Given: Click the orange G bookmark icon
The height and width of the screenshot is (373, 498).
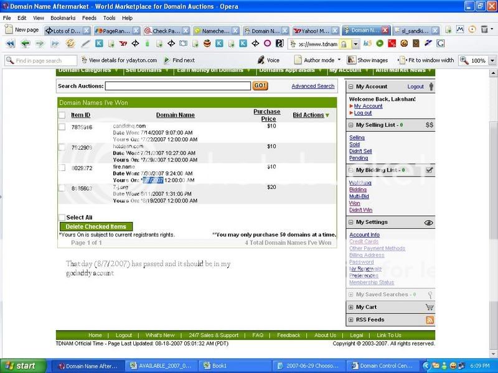Looking at the screenshot, I should coord(404,44).
